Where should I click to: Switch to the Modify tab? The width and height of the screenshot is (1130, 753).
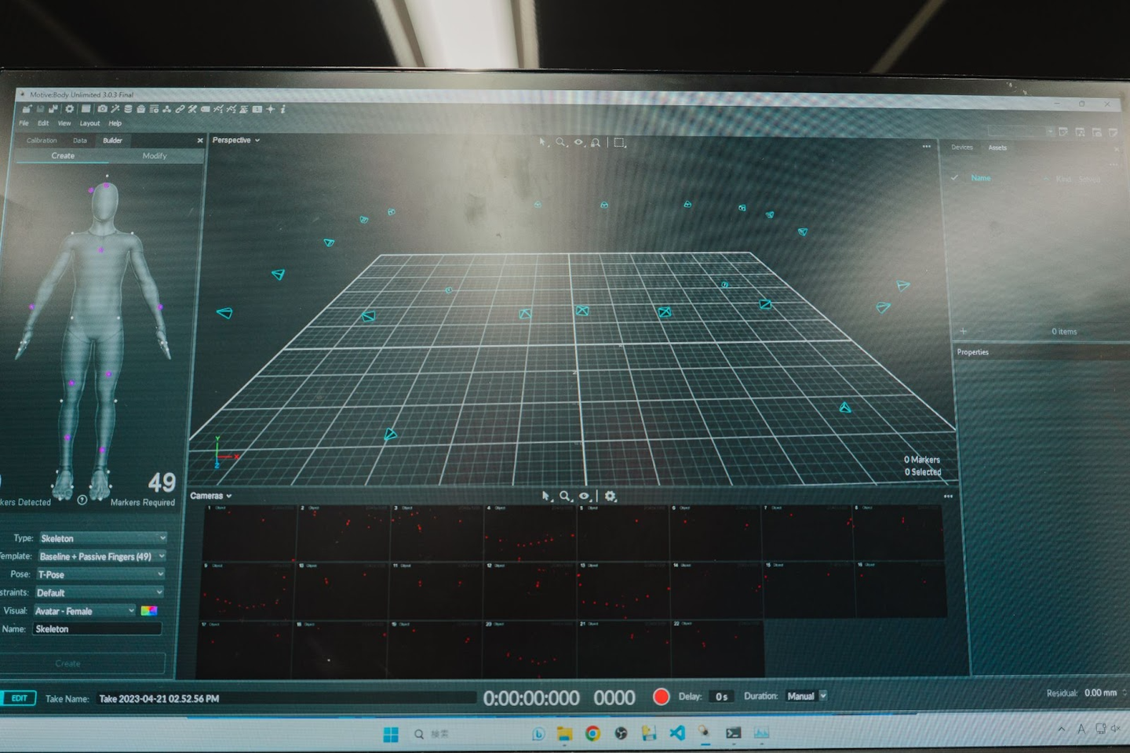click(155, 155)
